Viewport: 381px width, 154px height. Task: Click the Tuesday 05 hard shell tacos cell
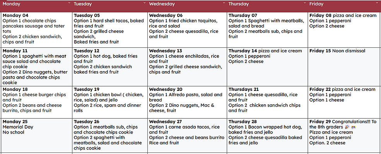(x=110, y=30)
